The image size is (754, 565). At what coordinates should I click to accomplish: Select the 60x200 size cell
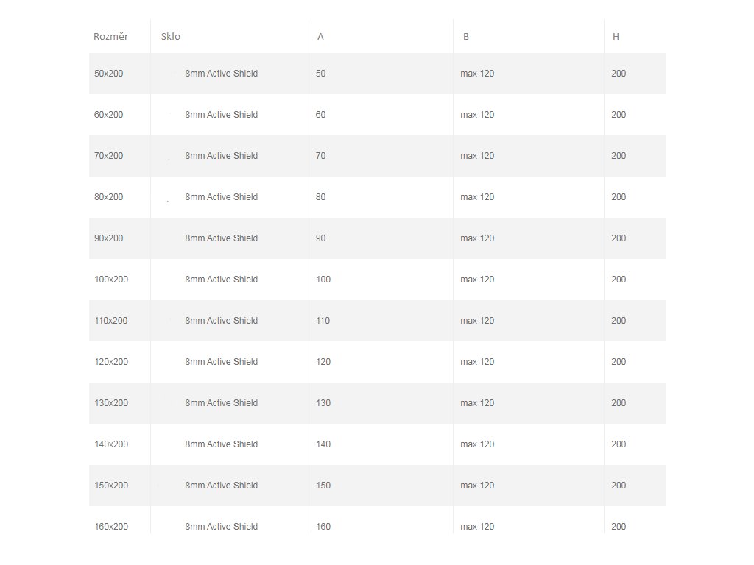coord(109,115)
